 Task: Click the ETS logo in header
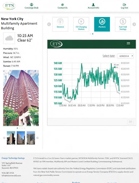(x=9, y=6)
